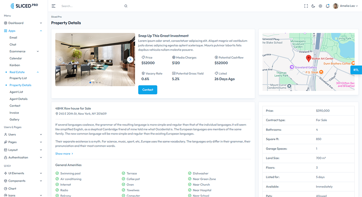This screenshot has height=197, width=362.
Task: Go to Kanban in sidebar menu
Action: [x=14, y=65]
